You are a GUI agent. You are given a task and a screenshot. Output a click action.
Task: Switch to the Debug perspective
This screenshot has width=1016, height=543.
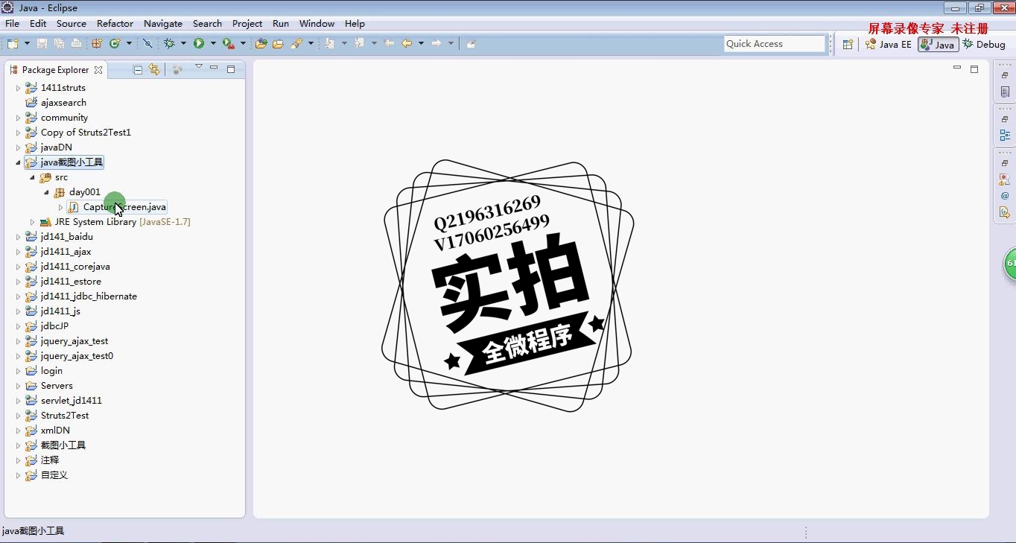(x=983, y=44)
